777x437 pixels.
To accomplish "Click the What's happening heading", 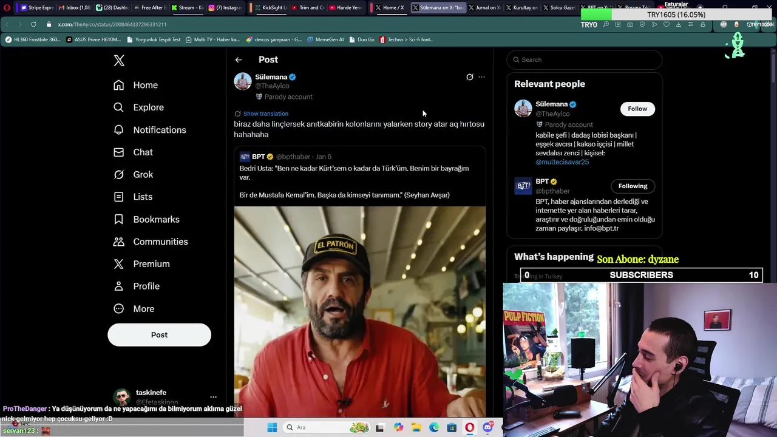I will pos(554,257).
